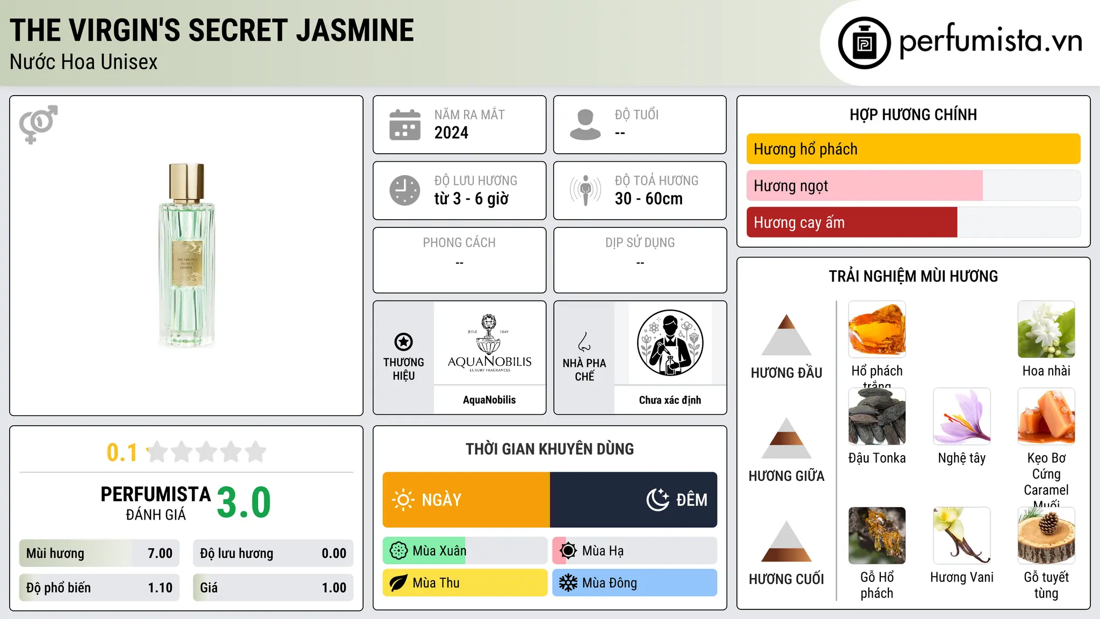Click the launch year value 2024
Screen dimensions: 1100x619
[451, 133]
